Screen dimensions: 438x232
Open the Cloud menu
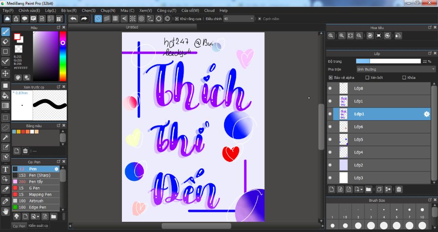209,10
